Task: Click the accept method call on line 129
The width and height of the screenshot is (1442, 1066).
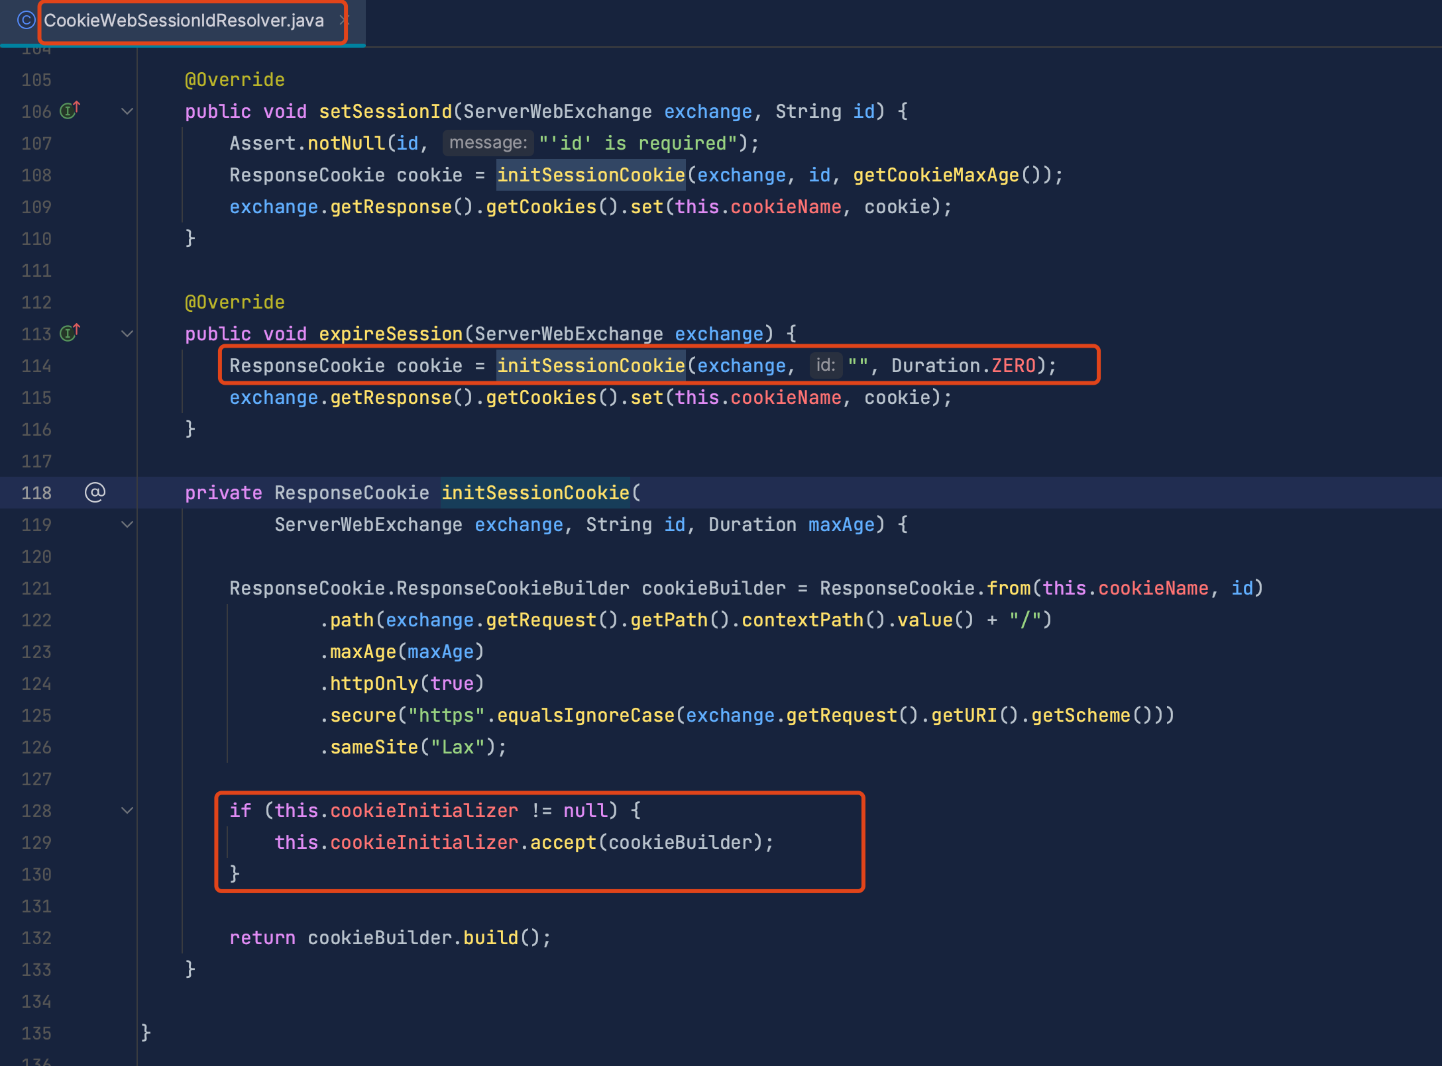Action: [563, 842]
